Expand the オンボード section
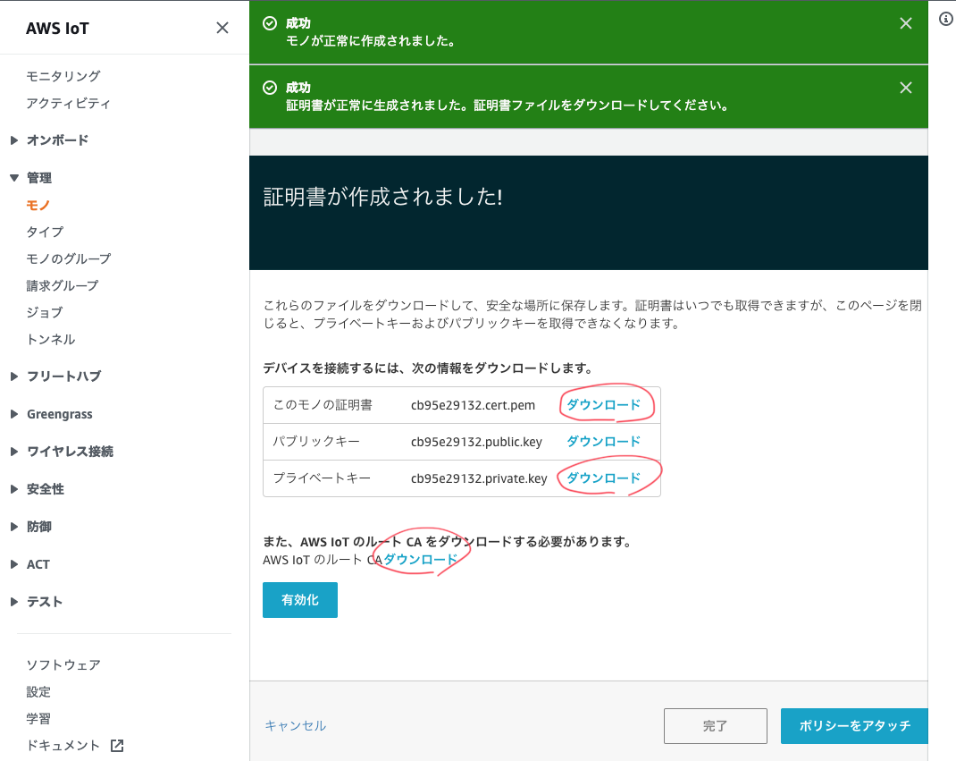This screenshot has width=956, height=761. click(14, 140)
